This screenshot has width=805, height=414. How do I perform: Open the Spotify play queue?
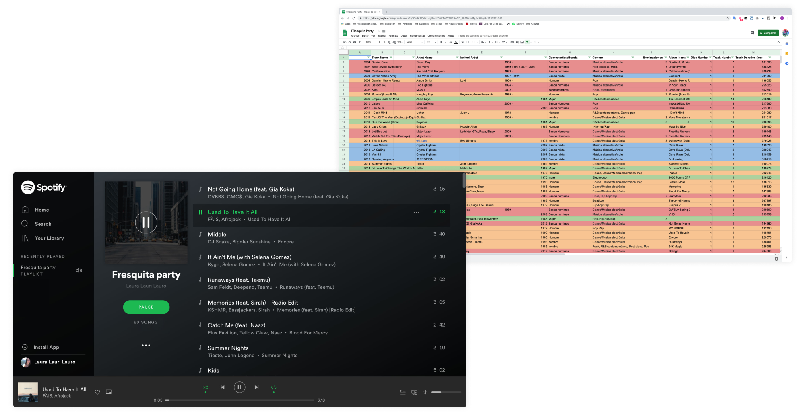pyautogui.click(x=403, y=392)
